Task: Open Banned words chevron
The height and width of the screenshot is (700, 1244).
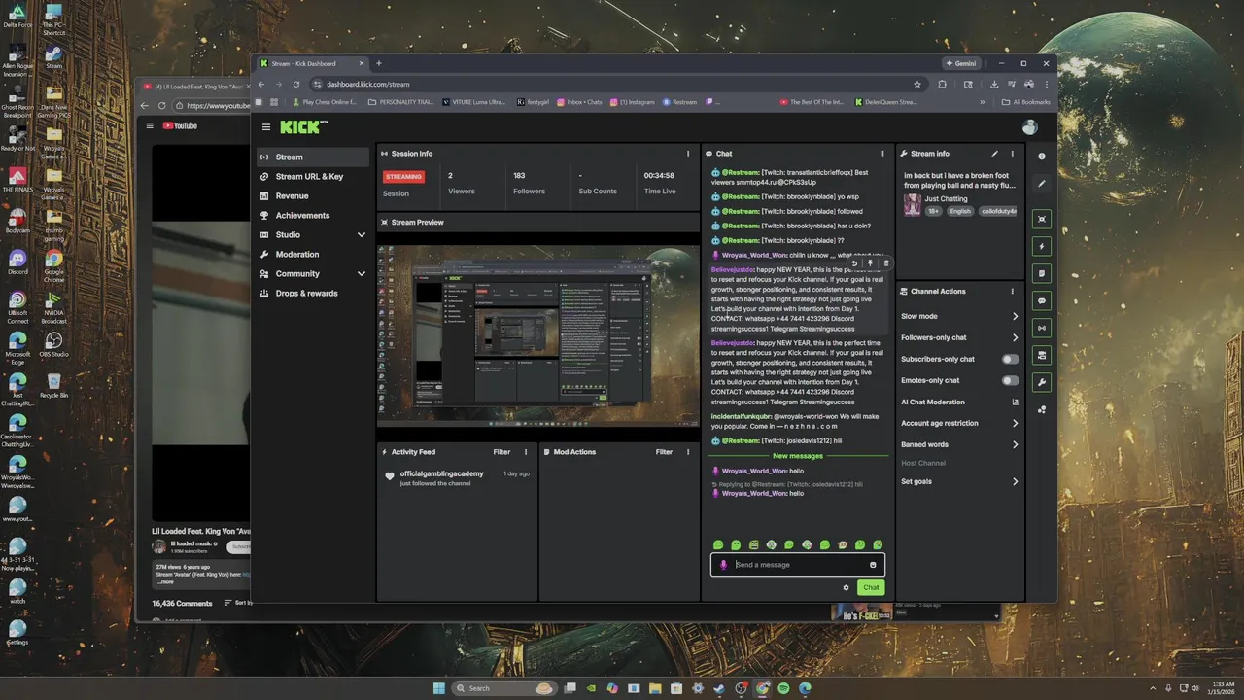Action: click(x=1016, y=444)
